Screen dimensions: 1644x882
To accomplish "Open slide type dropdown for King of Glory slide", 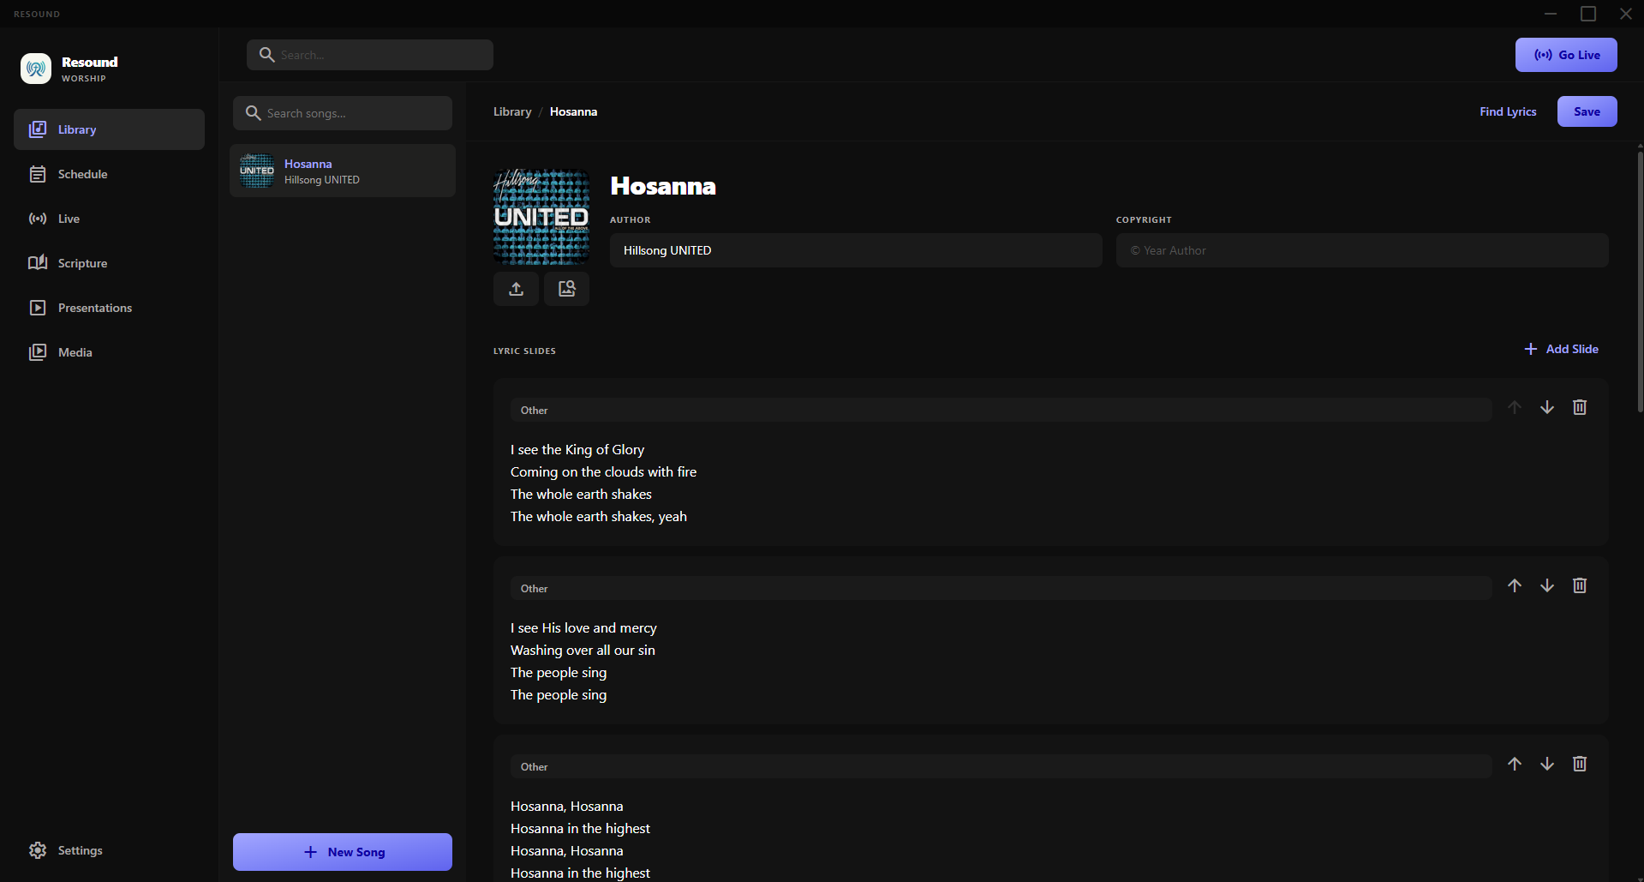I will click(x=1001, y=410).
